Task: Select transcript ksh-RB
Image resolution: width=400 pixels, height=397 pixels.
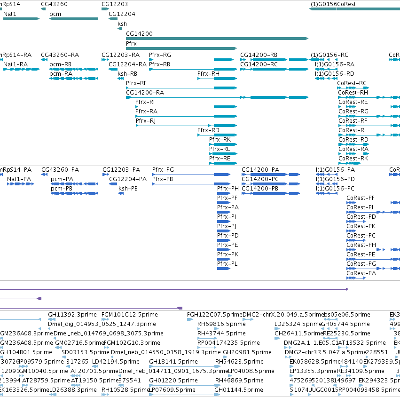Action: (x=121, y=79)
